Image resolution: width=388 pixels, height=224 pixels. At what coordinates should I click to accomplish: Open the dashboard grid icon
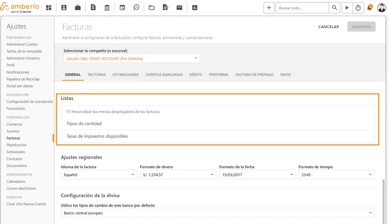[x=48, y=8]
